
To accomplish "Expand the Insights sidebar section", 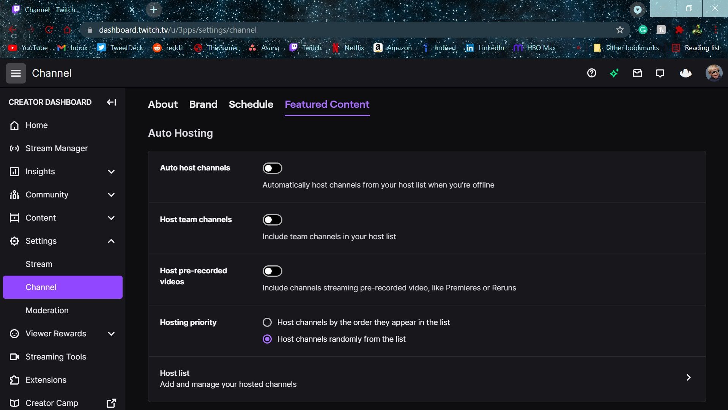I will (x=111, y=172).
